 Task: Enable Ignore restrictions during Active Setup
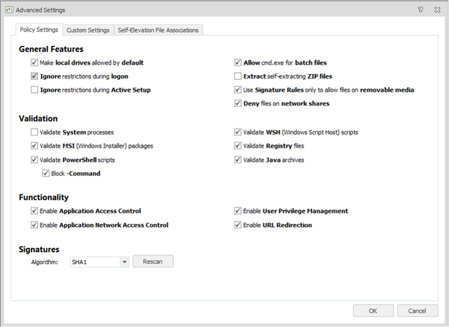[34, 90]
